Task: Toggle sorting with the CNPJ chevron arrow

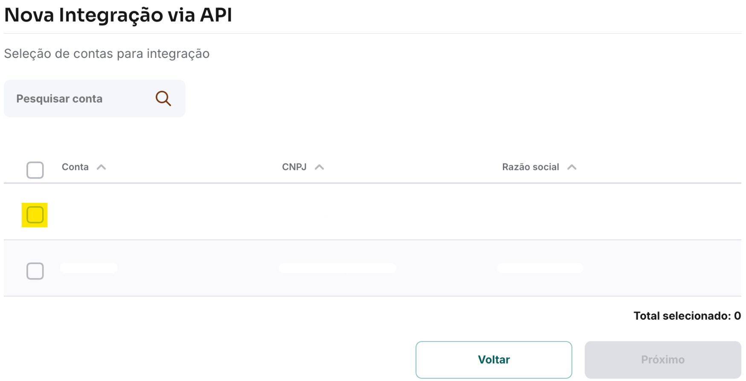Action: click(x=319, y=167)
